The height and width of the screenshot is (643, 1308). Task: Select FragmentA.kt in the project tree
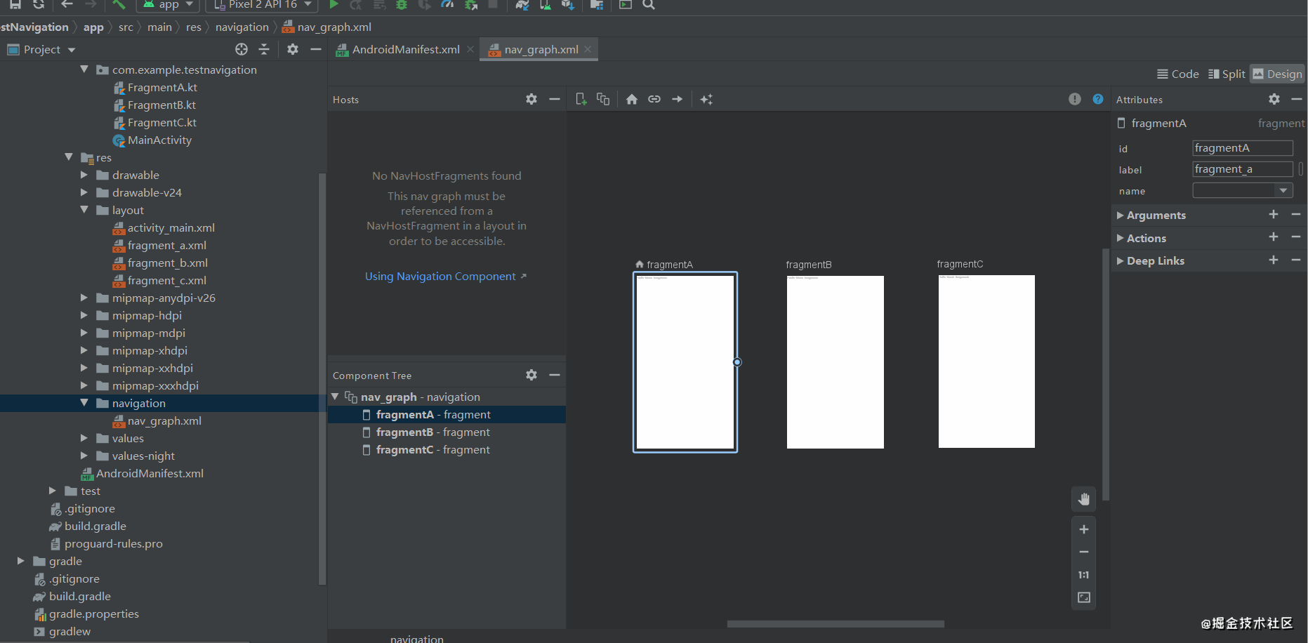point(162,87)
